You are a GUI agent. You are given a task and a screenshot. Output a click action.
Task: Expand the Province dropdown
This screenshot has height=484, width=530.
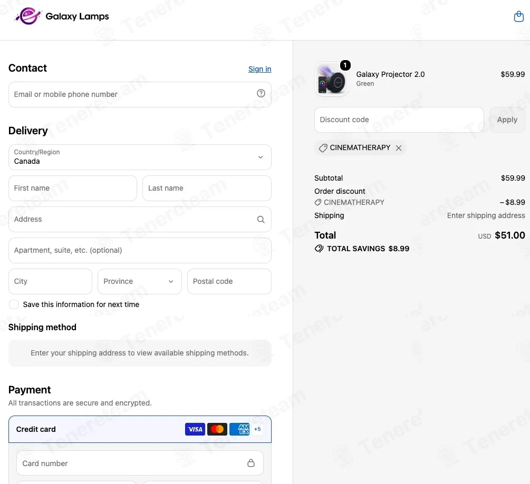[140, 281]
